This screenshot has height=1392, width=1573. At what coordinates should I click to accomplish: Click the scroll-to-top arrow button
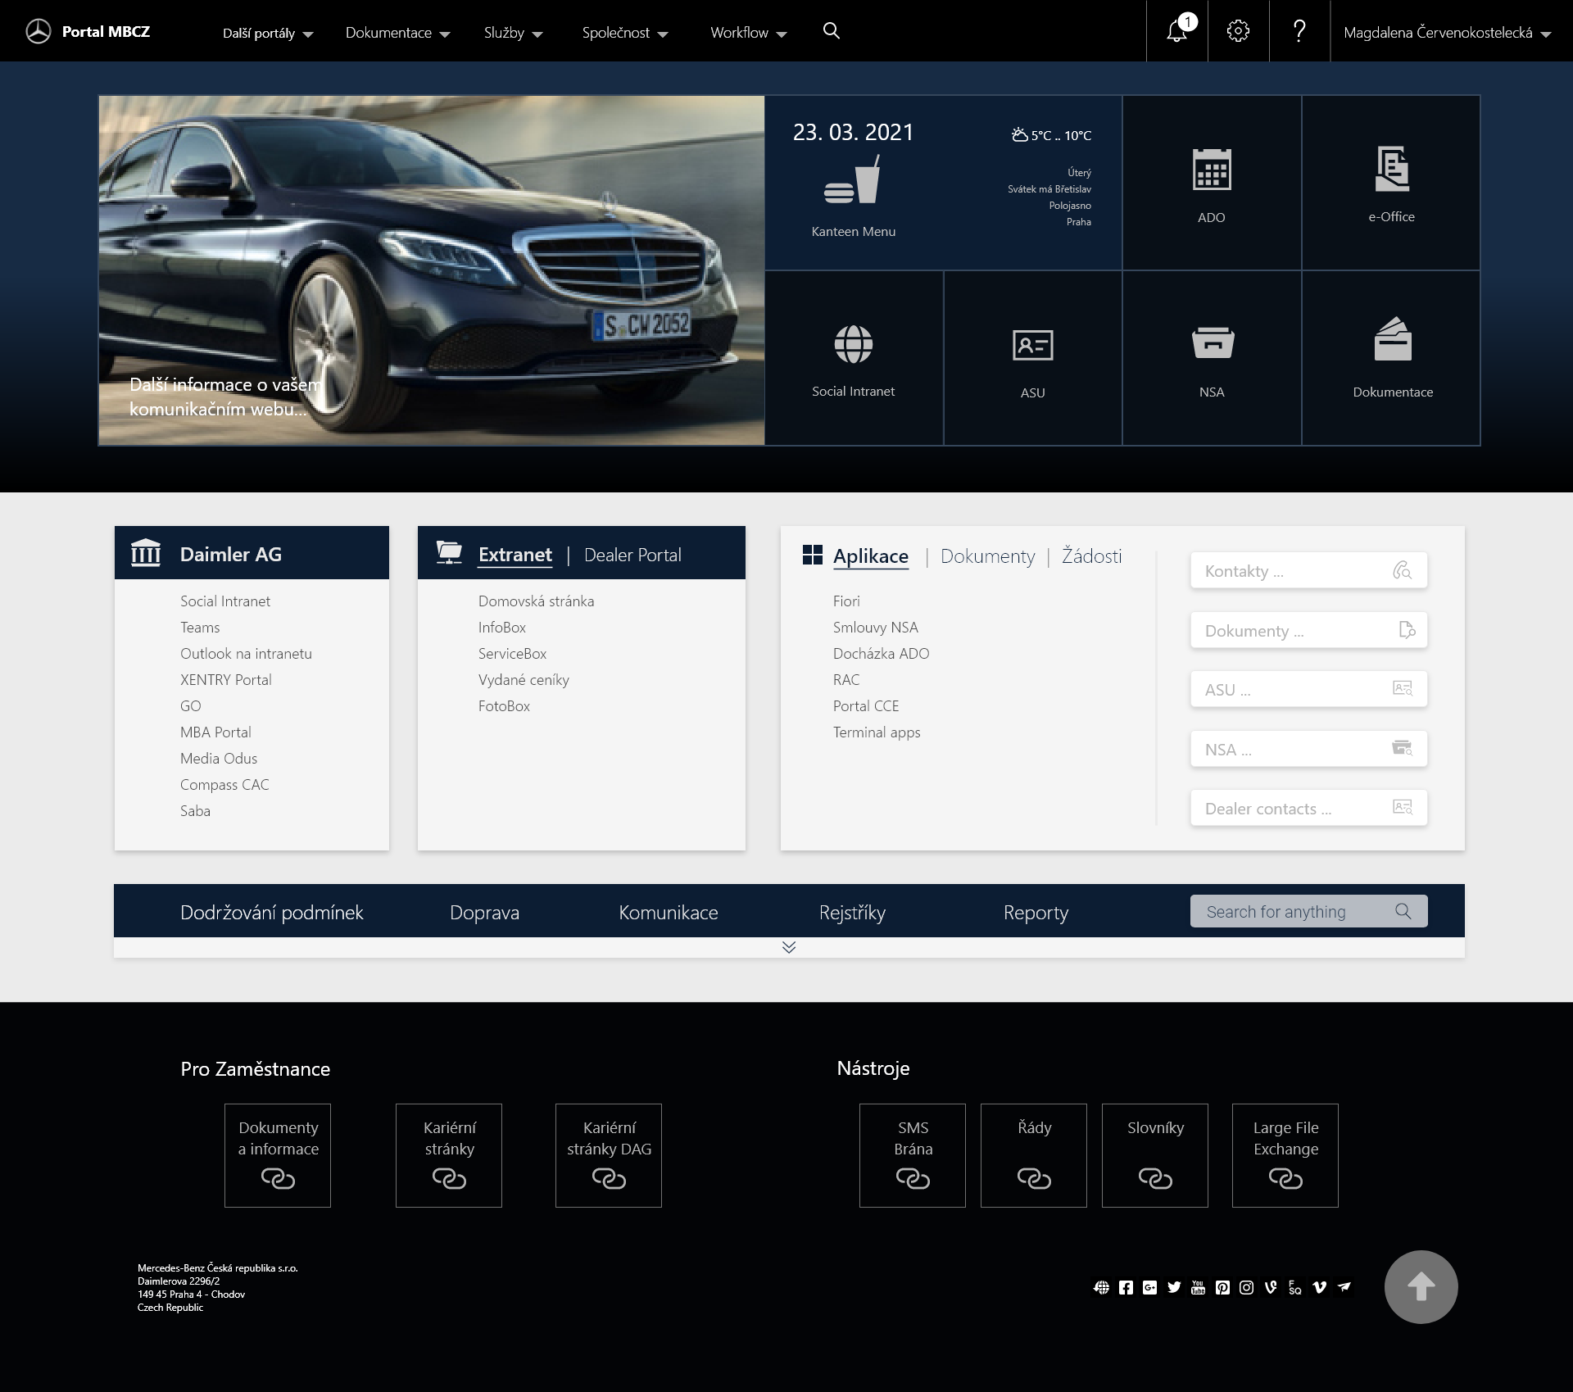pyautogui.click(x=1423, y=1286)
